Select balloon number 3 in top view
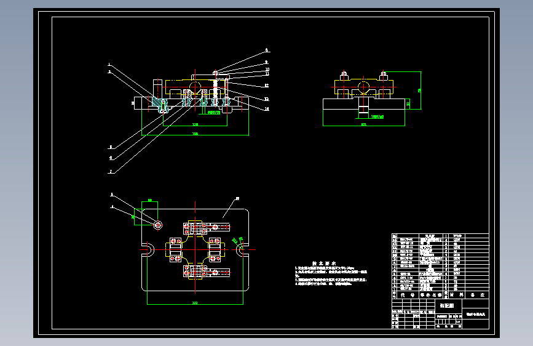The height and width of the screenshot is (346, 533). point(112,195)
